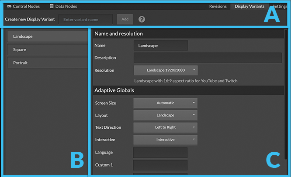Open the help question mark icon
The height and width of the screenshot is (177, 291).
tap(142, 19)
